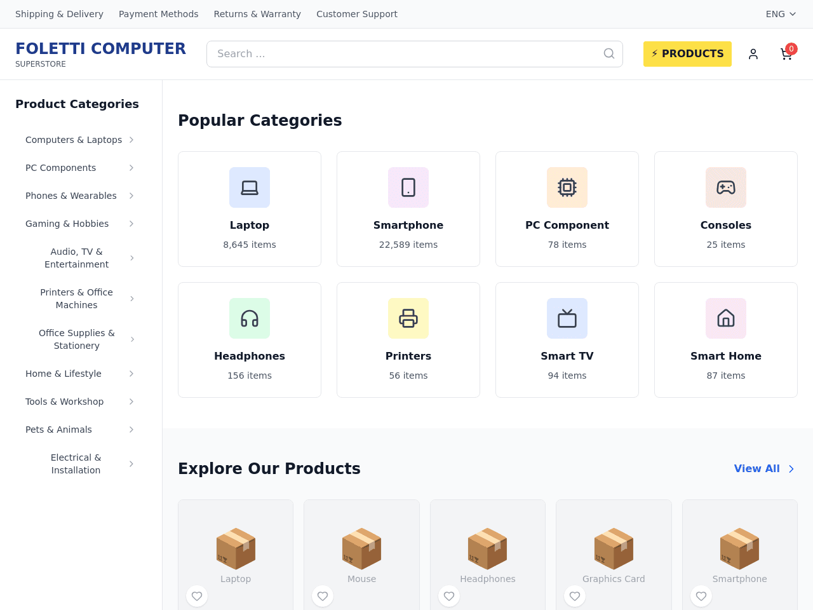Click the search magnifier icon
Viewport: 813px width, 610px height.
[609, 53]
